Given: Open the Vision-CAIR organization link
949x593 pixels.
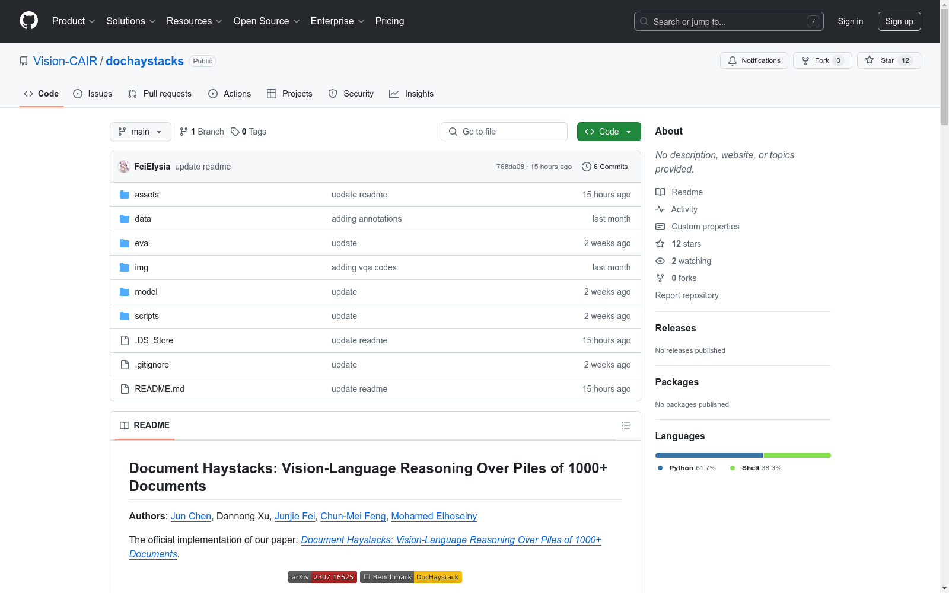Looking at the screenshot, I should tap(65, 61).
